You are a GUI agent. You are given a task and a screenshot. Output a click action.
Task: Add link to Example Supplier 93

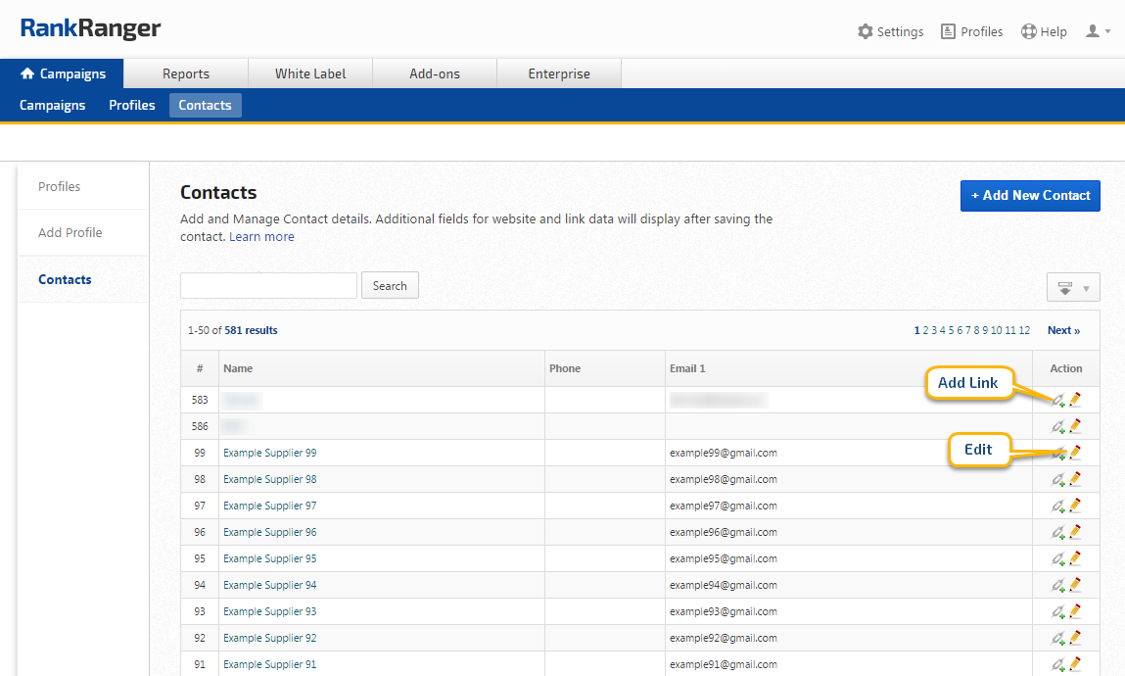tap(1057, 611)
